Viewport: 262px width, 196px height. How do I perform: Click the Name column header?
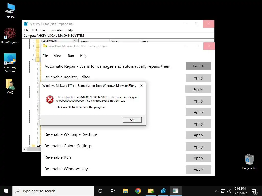(94, 41)
